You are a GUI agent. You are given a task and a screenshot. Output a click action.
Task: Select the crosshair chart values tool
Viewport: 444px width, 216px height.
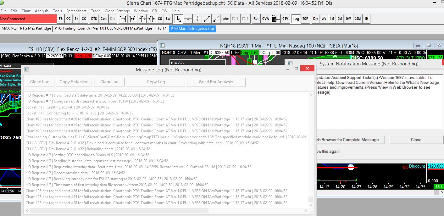(188, 19)
